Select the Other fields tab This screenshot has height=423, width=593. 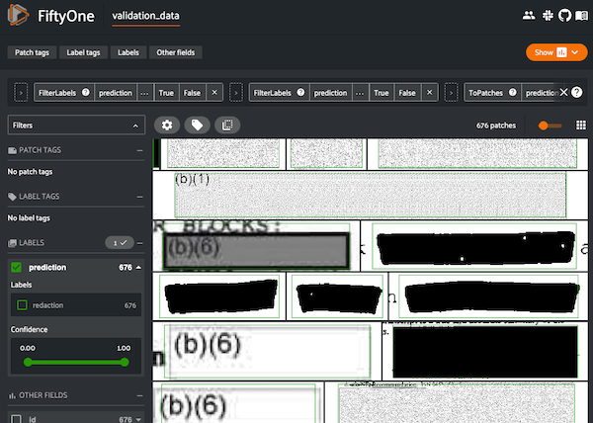(178, 52)
